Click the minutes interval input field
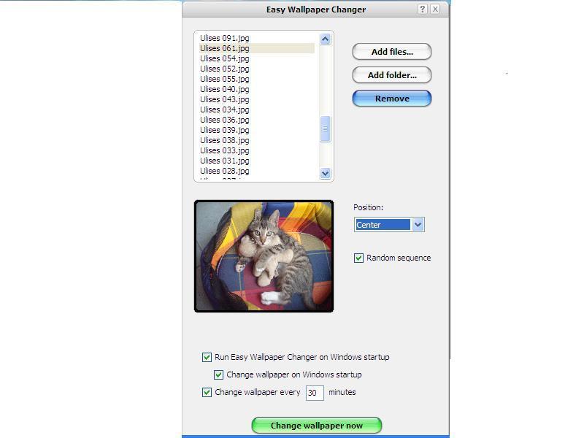584x438 pixels. [315, 393]
